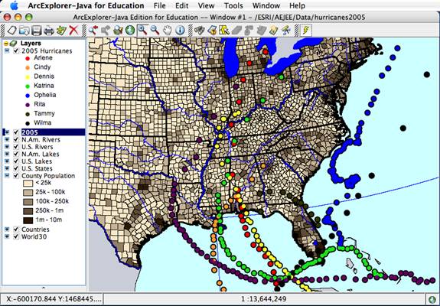This screenshot has height=306, width=440.
Task: Click the red X Remove Layer icon
Action: [x=73, y=31]
